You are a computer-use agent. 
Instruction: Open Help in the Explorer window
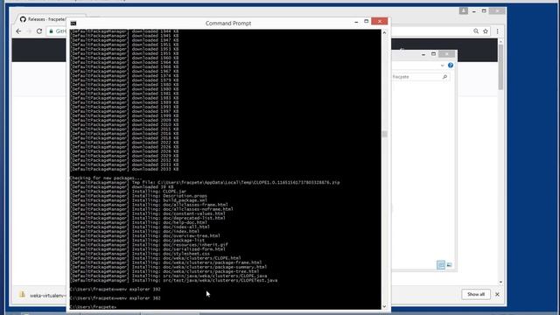coord(451,66)
